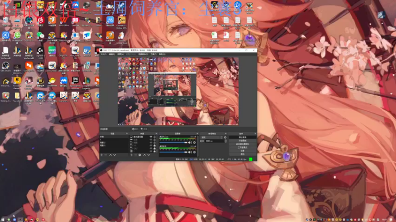Open the 设置 settings button

pyautogui.click(x=243, y=151)
